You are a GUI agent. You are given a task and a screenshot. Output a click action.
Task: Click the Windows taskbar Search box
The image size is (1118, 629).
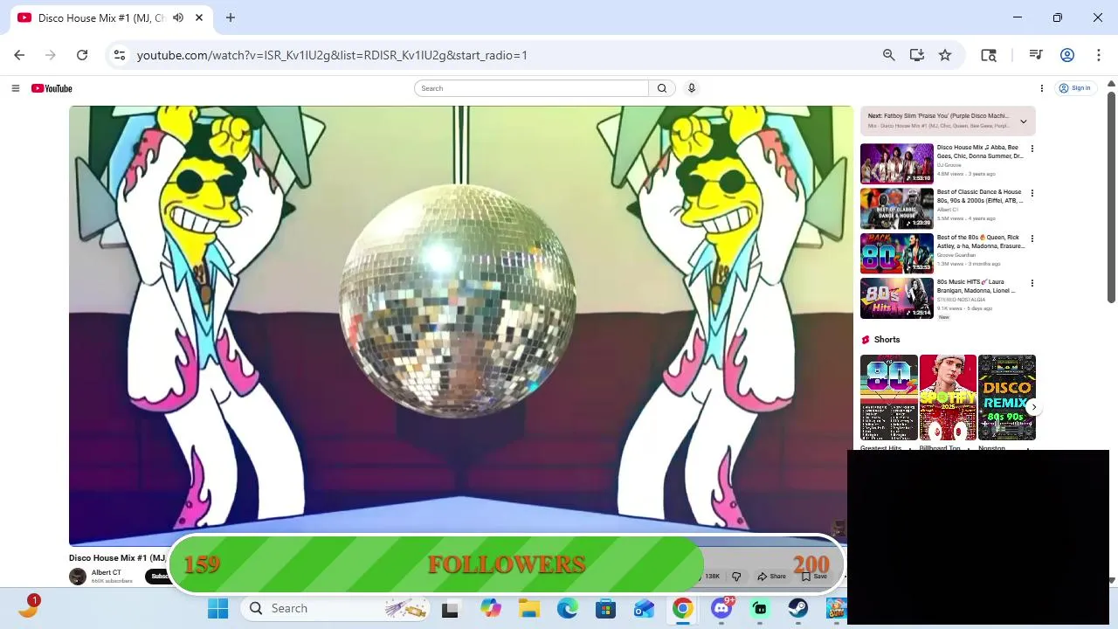pos(334,608)
